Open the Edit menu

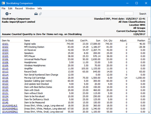coord(10,9)
